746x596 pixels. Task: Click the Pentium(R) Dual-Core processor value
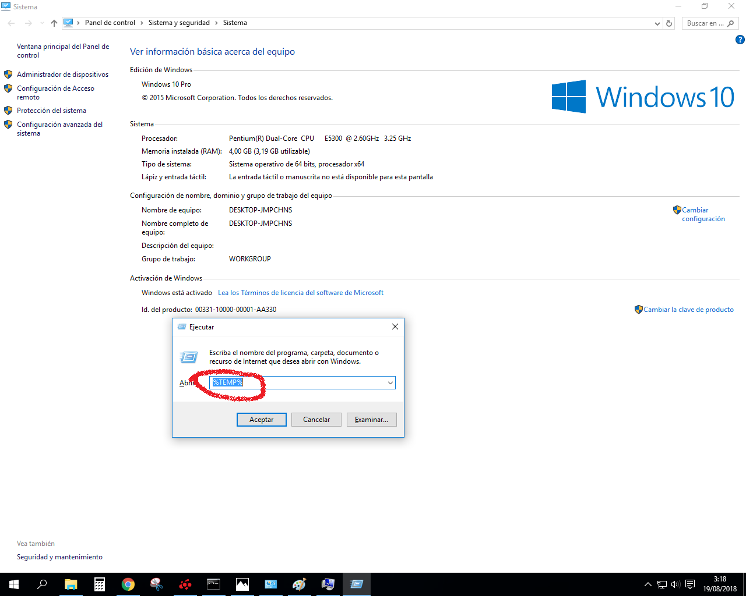click(320, 139)
